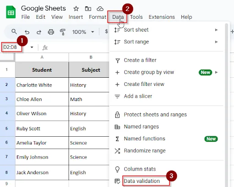234x187 pixels.
Task: Open Data validation
Action: coord(166,181)
